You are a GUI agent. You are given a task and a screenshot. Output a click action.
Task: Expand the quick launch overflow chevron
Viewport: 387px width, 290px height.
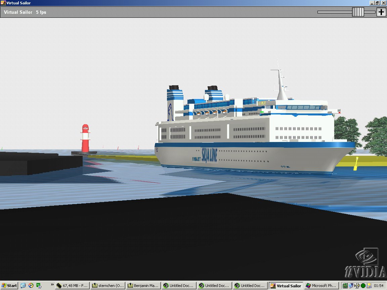(x=52, y=285)
